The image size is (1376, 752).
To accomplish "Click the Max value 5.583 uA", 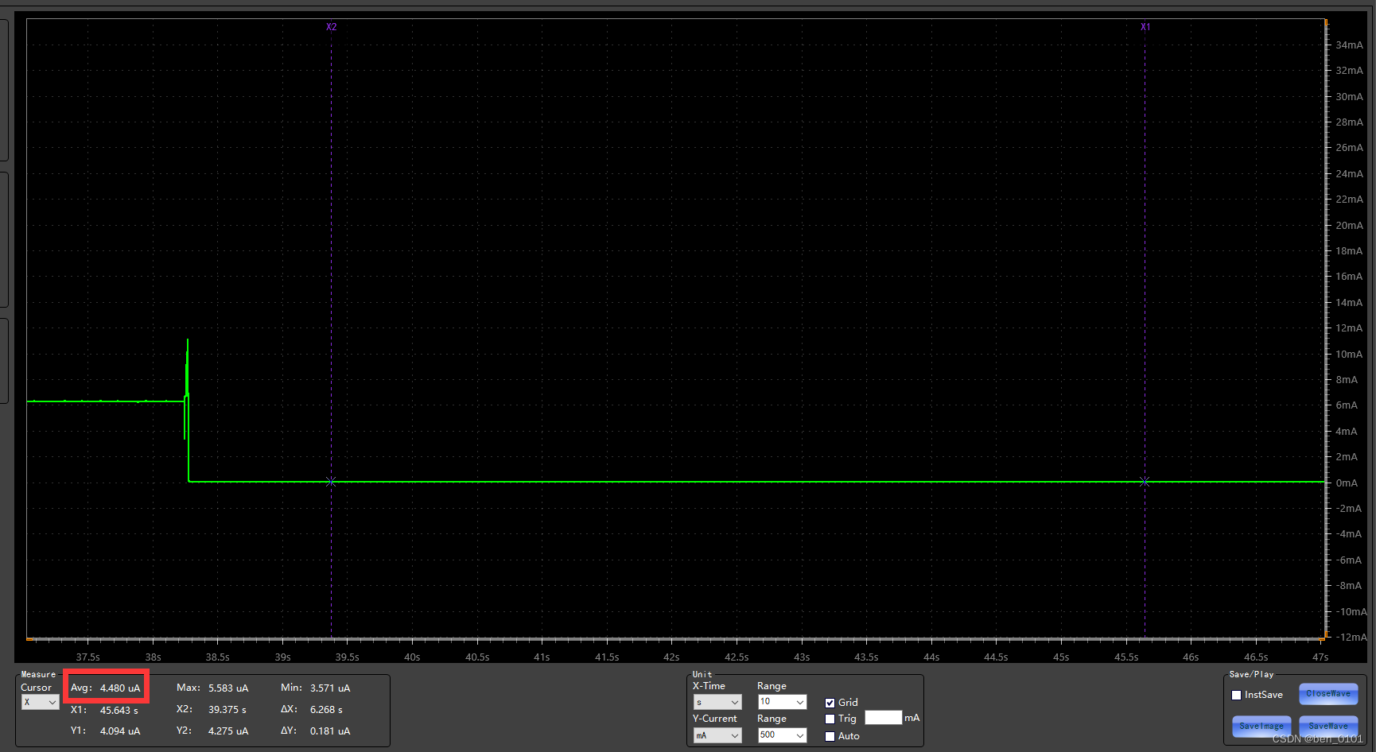I will pos(228,688).
